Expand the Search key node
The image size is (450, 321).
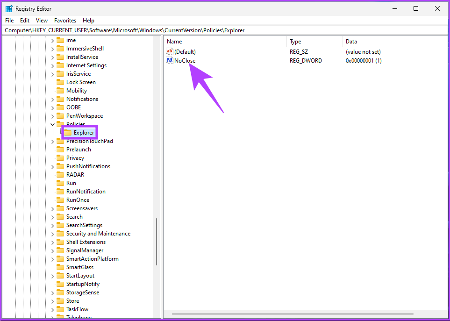(52, 217)
